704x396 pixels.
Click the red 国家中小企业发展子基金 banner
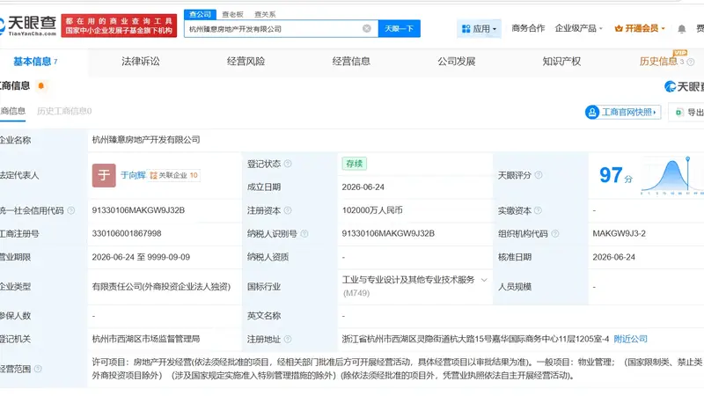coord(119,26)
